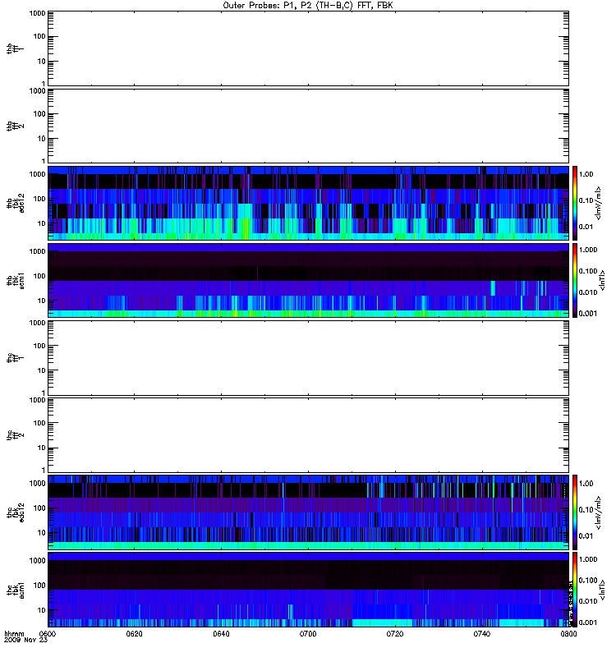Click the 0640 time axis label
The image size is (616, 657).
tap(221, 633)
